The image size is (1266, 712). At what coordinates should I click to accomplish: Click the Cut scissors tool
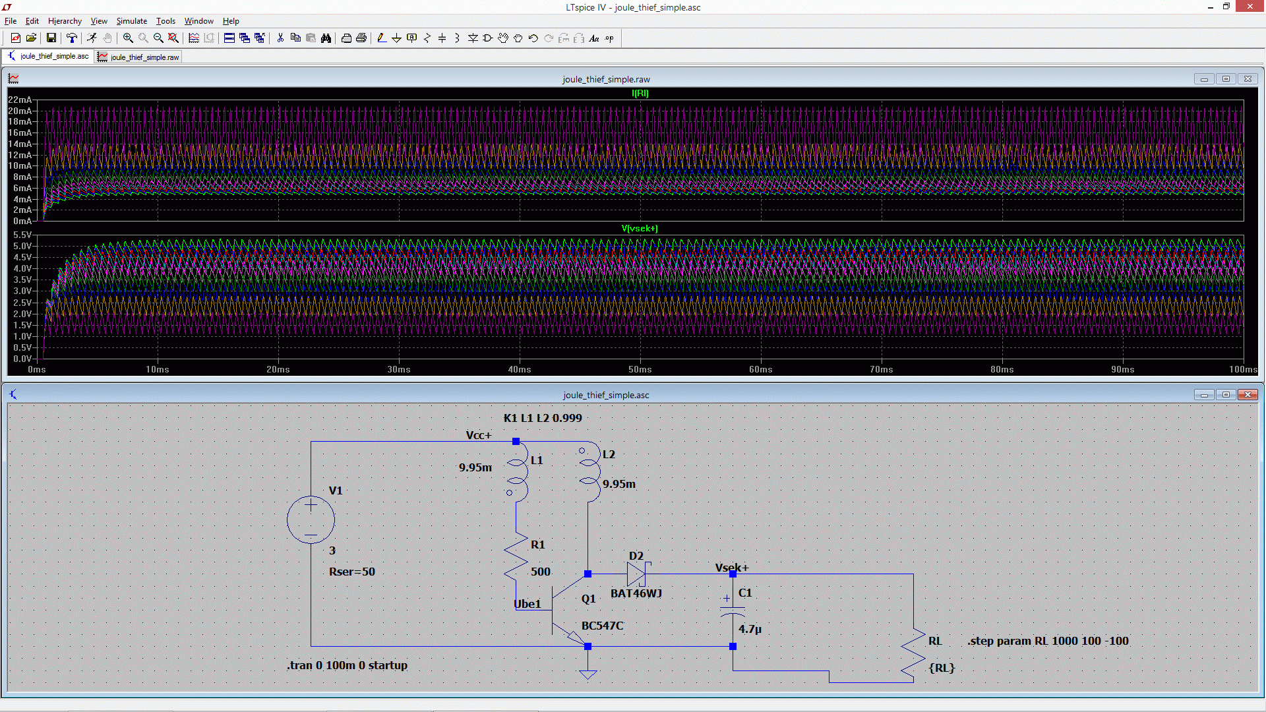click(280, 38)
